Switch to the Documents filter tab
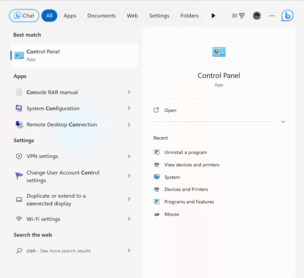The image size is (304, 278). 101,15
